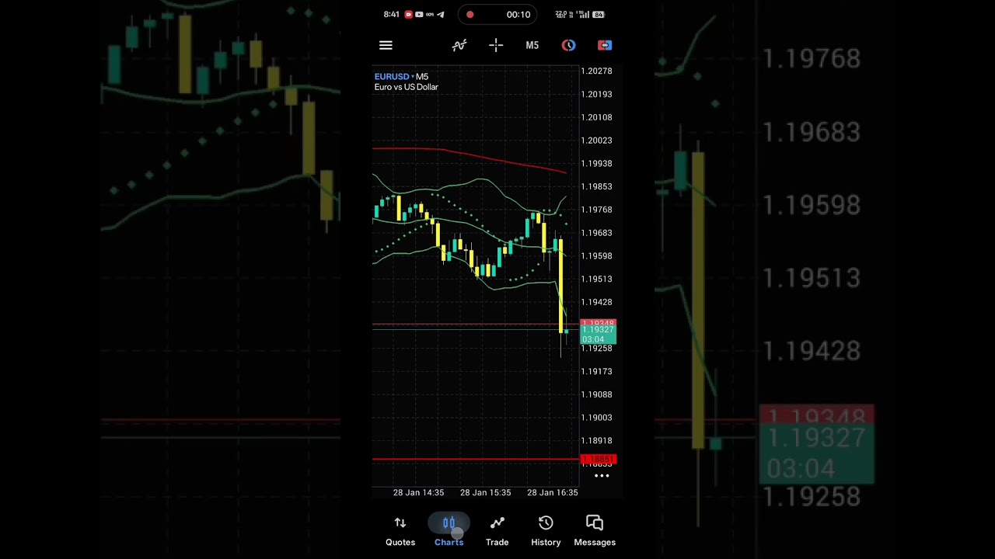Click the 1.20278 price axis label

(597, 71)
